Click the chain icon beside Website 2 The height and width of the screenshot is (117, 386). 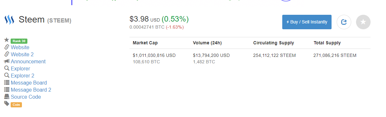[x=7, y=54]
